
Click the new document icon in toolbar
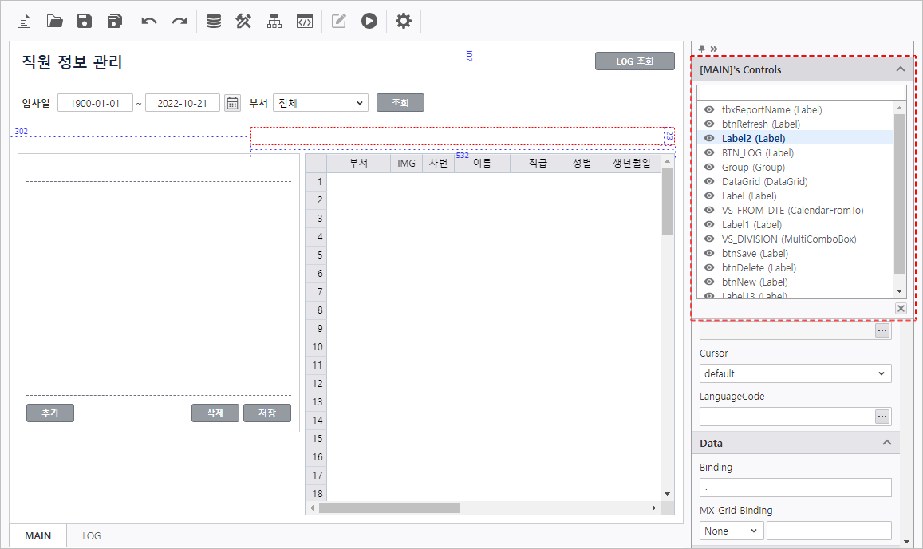[x=25, y=21]
